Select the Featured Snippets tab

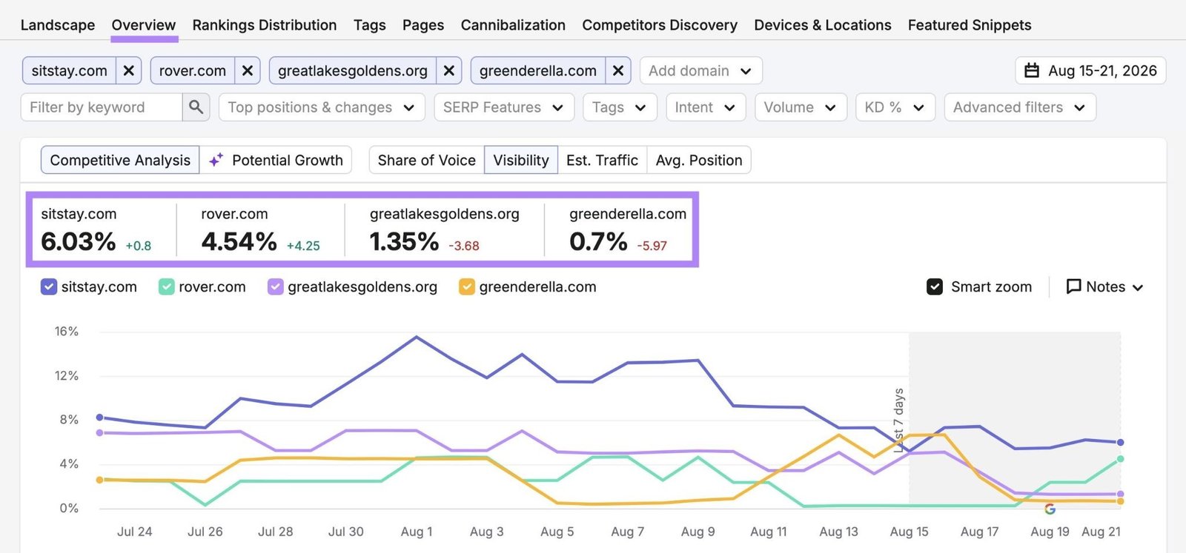970,25
